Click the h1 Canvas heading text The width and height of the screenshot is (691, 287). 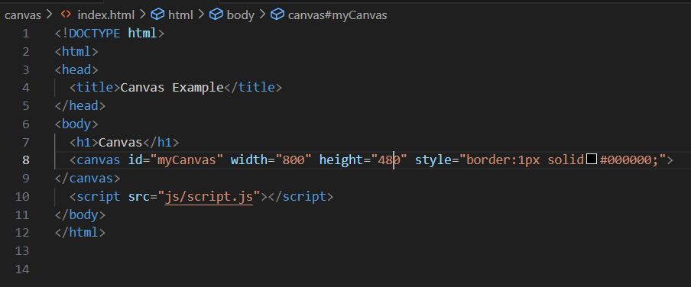(120, 142)
